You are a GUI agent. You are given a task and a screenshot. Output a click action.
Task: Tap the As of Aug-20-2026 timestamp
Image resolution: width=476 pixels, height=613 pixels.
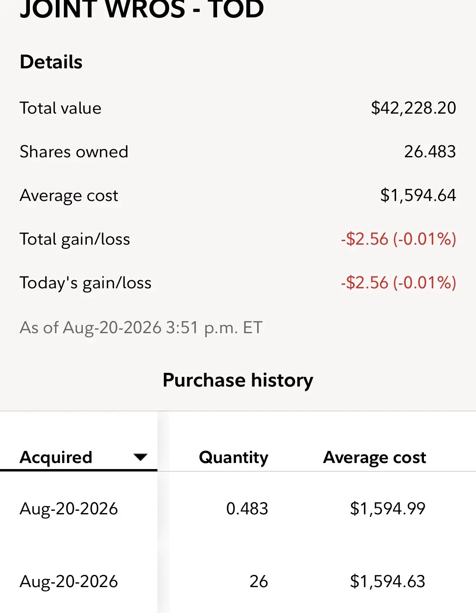pyautogui.click(x=141, y=328)
